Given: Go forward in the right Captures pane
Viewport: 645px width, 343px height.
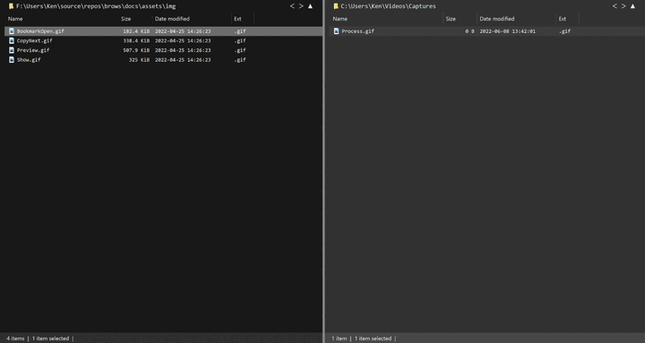Looking at the screenshot, I should tap(623, 6).
